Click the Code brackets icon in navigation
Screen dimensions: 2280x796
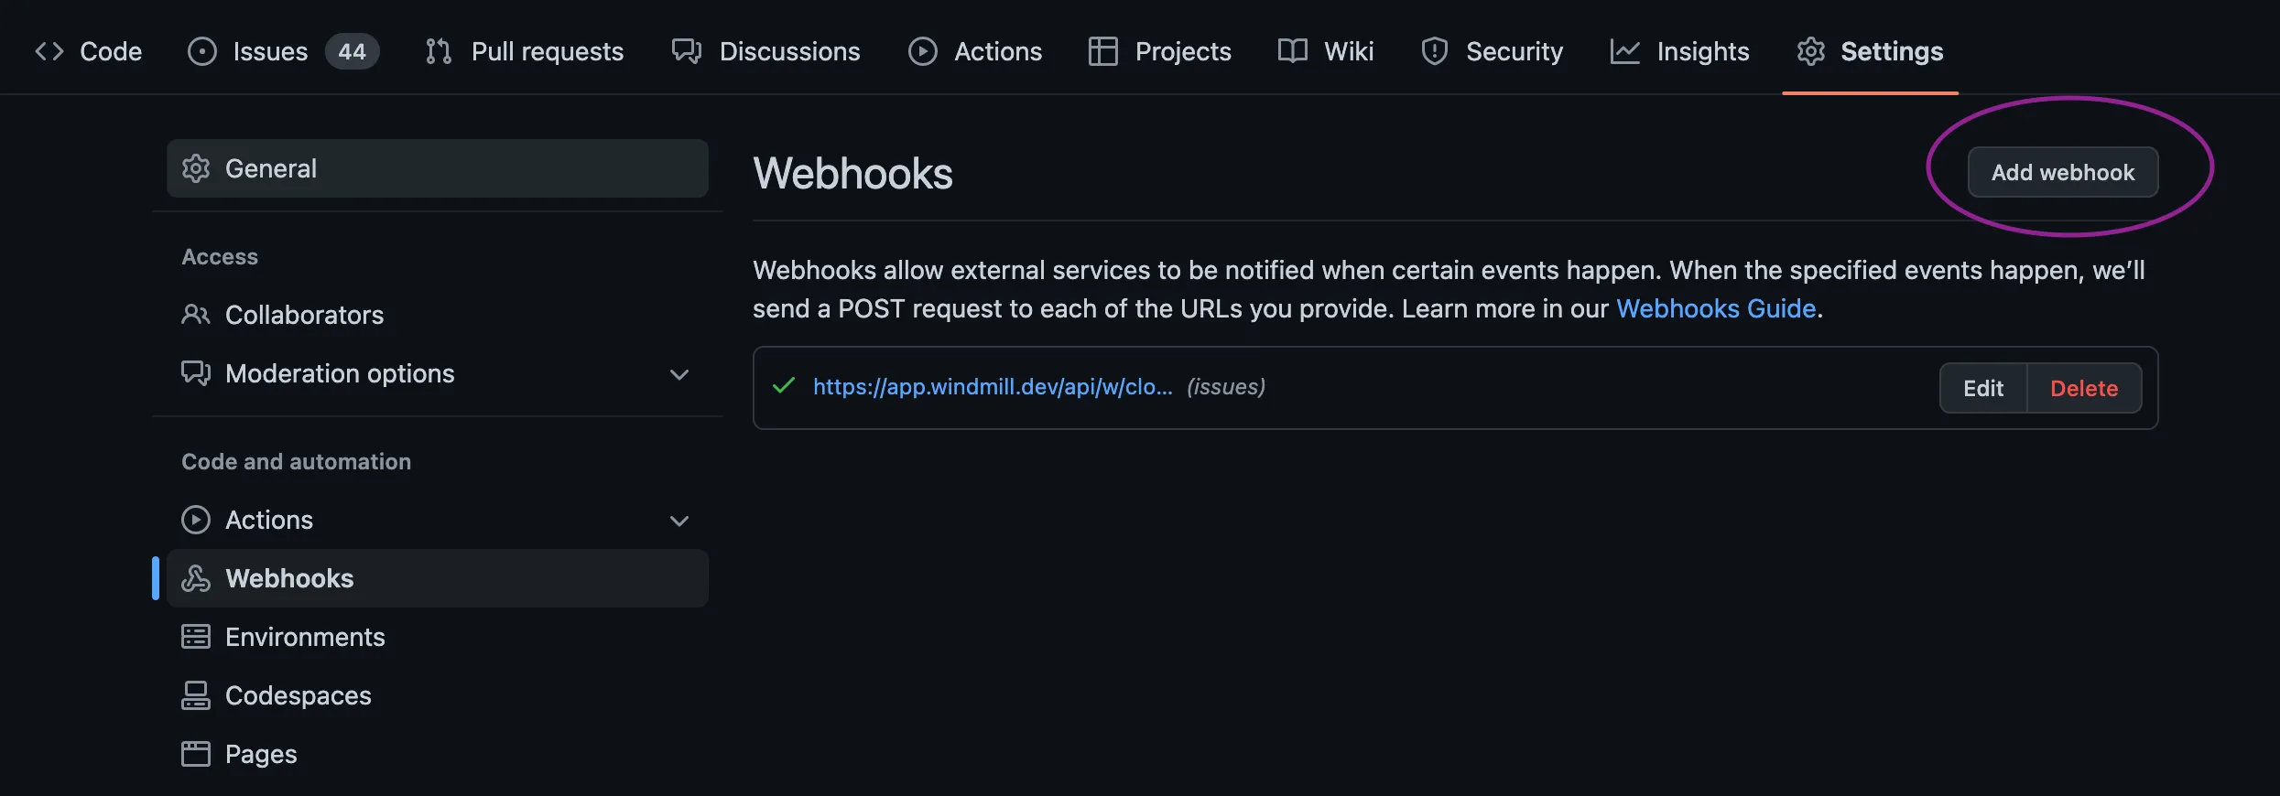[x=49, y=51]
